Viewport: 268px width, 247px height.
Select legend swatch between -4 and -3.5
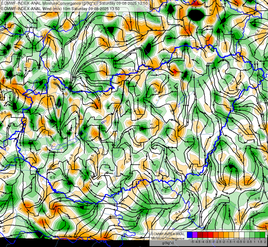(x=205, y=235)
